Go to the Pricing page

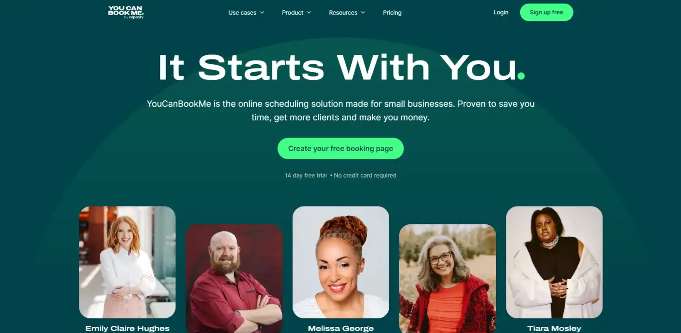(x=392, y=13)
